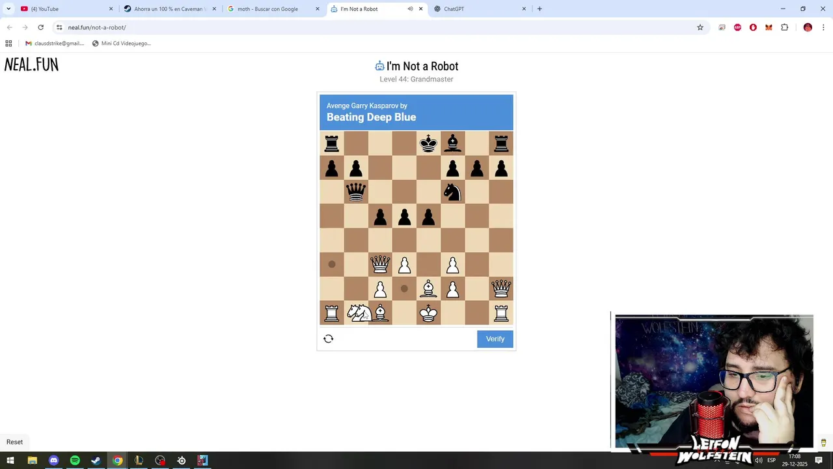This screenshot has height=469, width=833.
Task: Switch to the YouTube tab
Action: [65, 9]
